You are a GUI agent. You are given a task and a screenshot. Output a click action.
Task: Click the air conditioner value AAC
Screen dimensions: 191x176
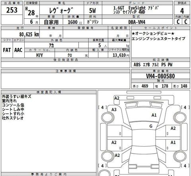pos(18,50)
